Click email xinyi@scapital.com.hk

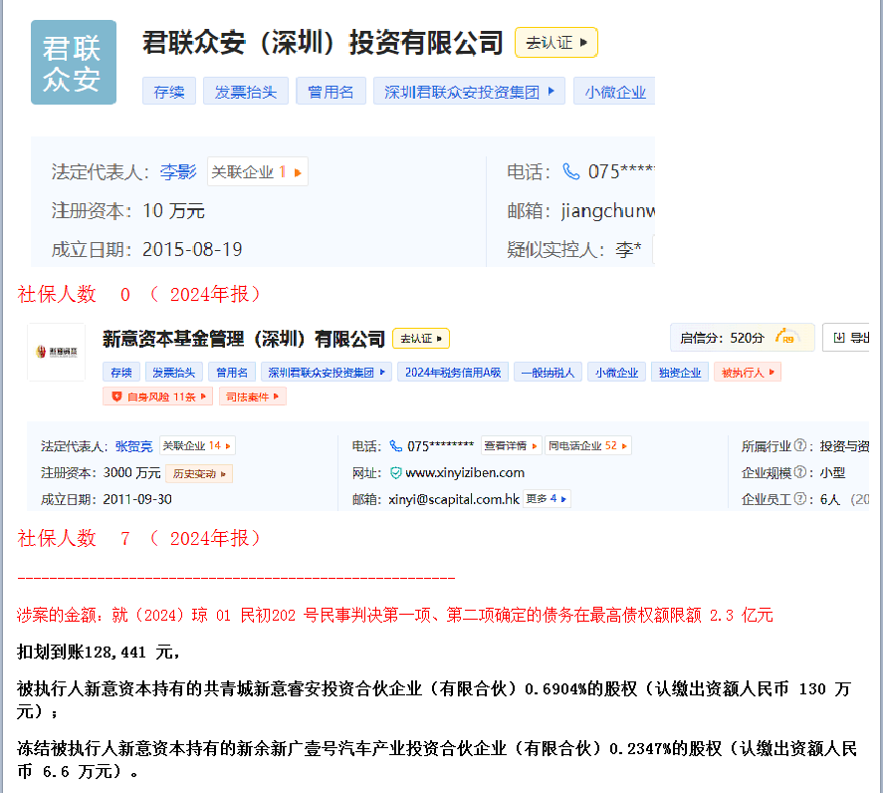[454, 499]
